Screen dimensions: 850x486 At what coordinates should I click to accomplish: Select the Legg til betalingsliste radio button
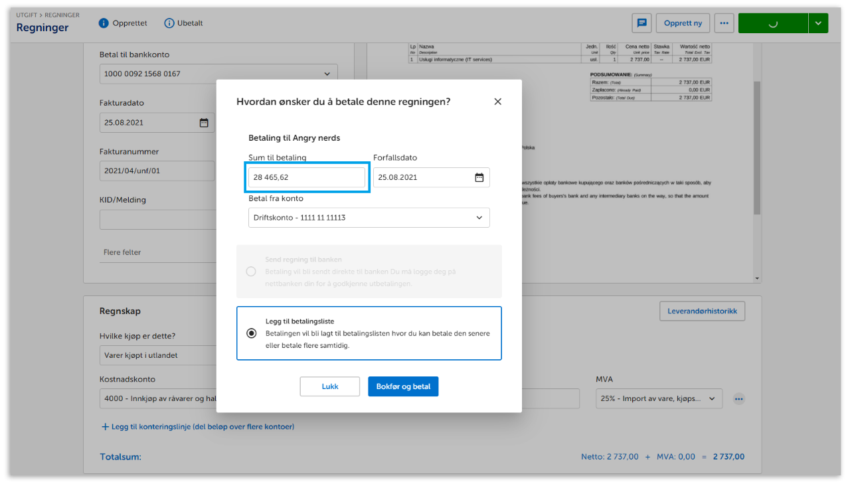pos(251,333)
